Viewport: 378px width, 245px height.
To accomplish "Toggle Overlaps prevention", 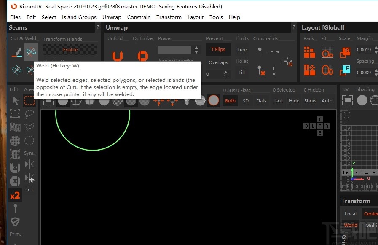I will (x=218, y=62).
